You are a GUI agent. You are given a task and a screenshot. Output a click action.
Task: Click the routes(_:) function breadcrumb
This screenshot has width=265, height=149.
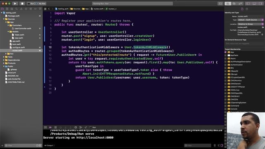pyautogui.click(x=111, y=9)
